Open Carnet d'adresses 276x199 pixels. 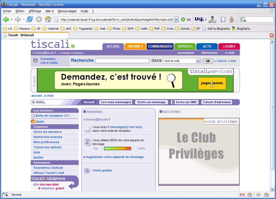pyautogui.click(x=217, y=102)
